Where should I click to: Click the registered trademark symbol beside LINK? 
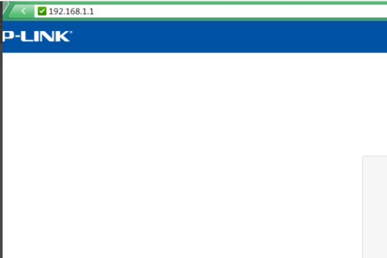(71, 32)
